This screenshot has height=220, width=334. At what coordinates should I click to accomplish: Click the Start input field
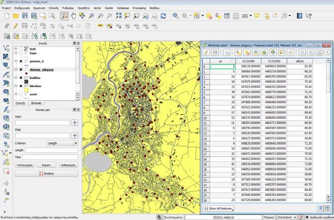point(42,122)
